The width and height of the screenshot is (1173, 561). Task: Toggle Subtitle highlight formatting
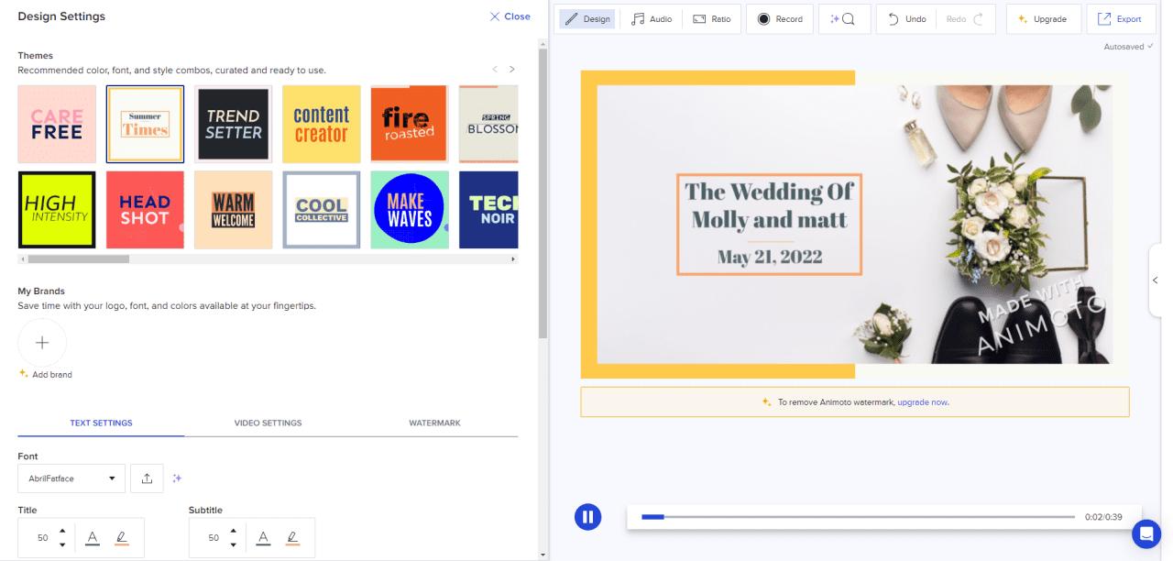point(294,538)
